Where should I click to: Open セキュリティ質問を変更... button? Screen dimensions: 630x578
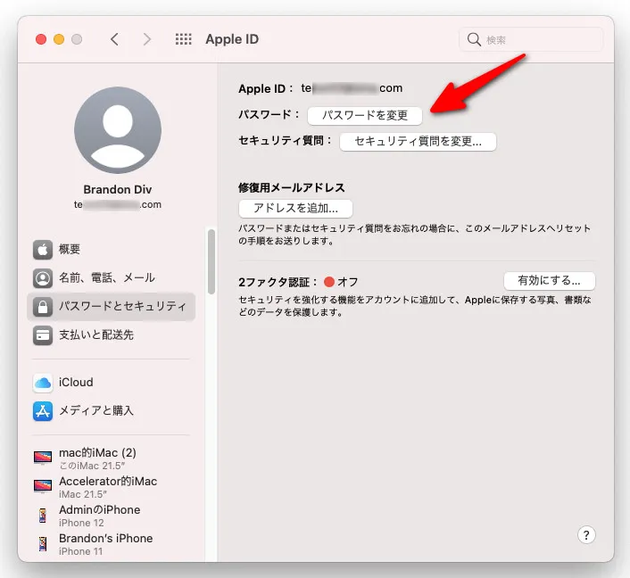pos(418,142)
